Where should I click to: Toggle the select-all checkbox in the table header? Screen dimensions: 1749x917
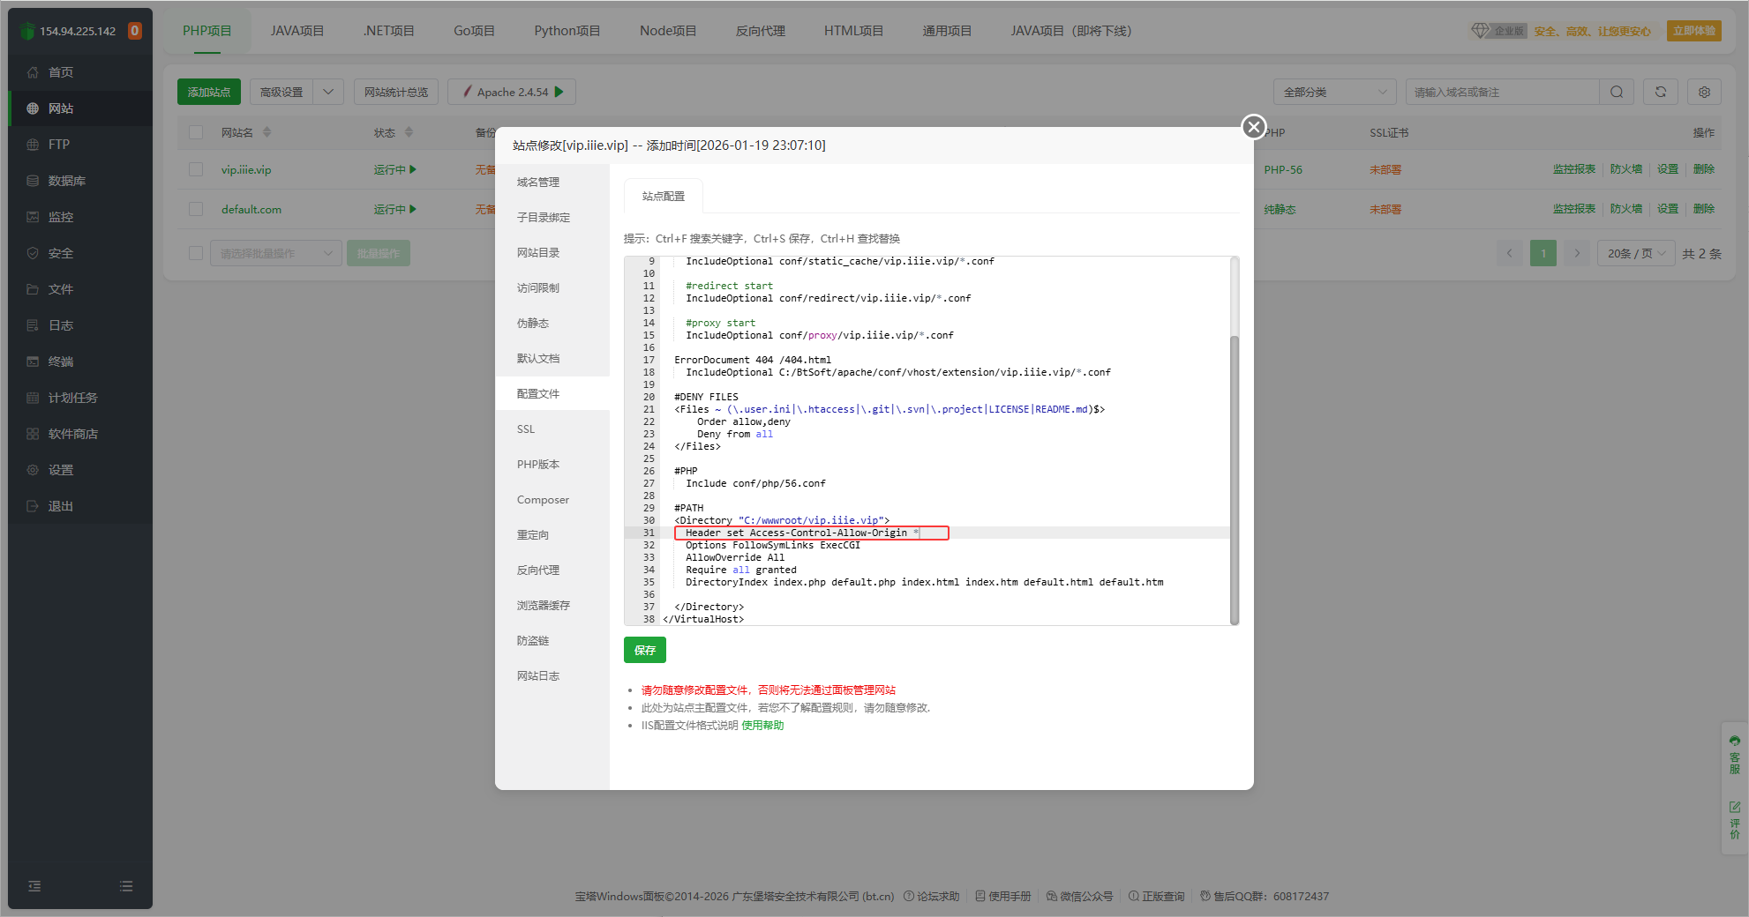coord(196,132)
